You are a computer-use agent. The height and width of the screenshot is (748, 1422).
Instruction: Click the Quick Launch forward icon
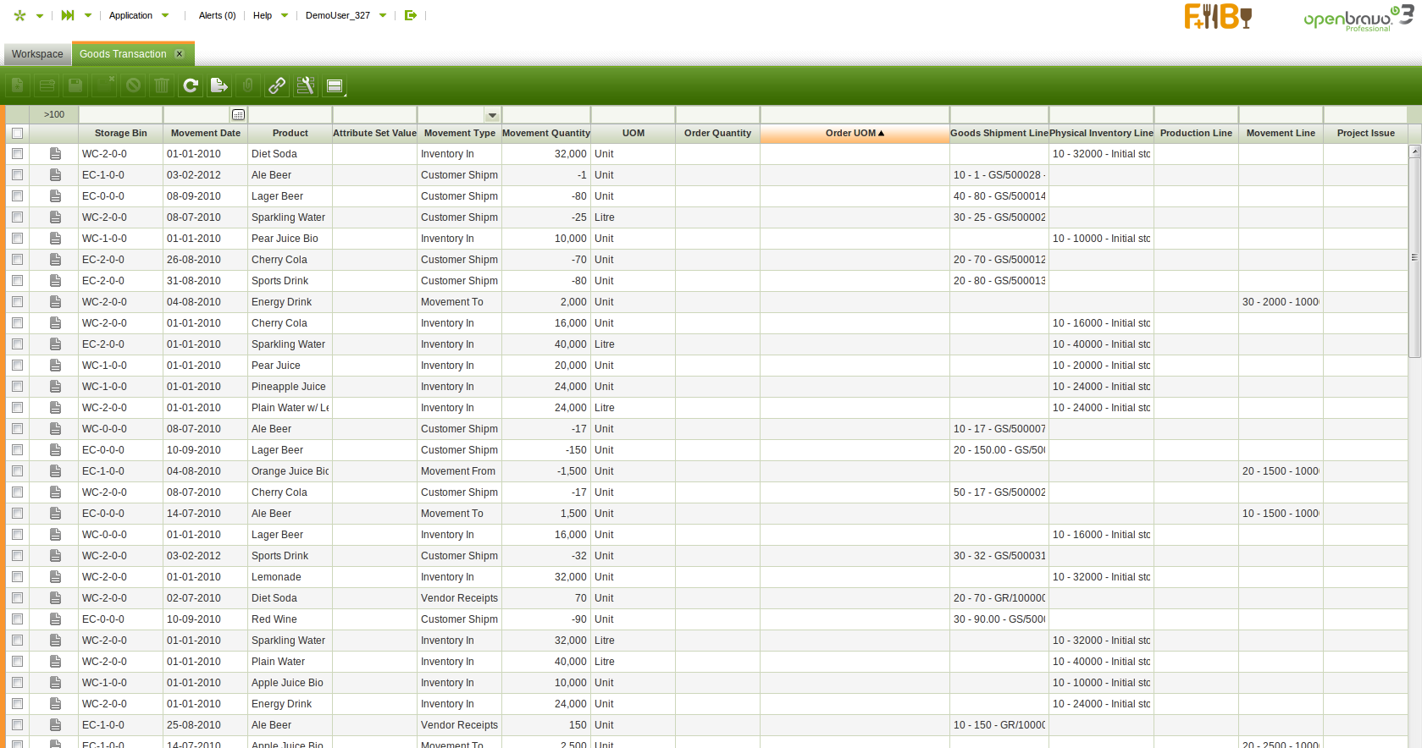[68, 15]
